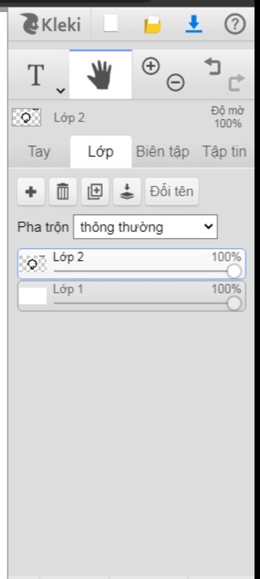The width and height of the screenshot is (260, 579).
Task: Click the Đổi tên rename button
Action: 172,192
